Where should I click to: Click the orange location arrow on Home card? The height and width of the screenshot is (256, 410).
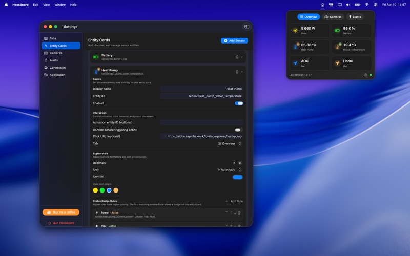(337, 63)
